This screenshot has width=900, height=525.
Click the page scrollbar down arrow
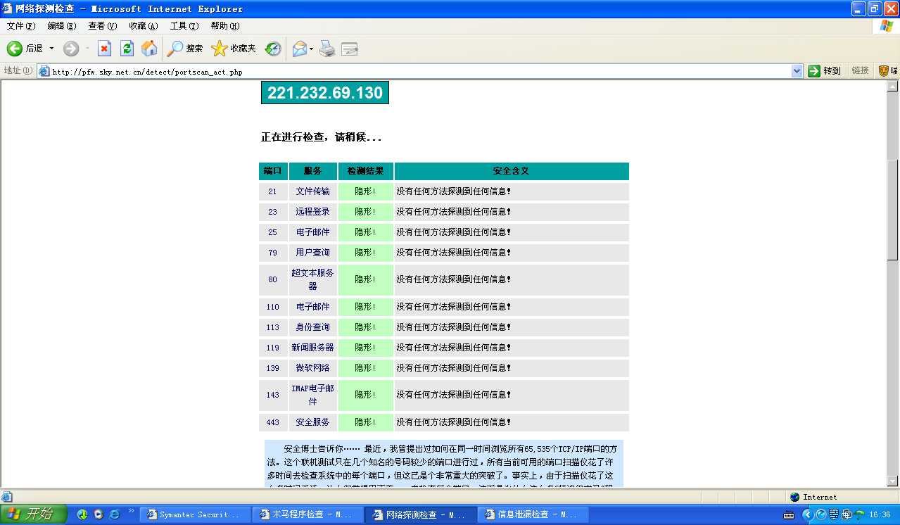click(x=892, y=481)
